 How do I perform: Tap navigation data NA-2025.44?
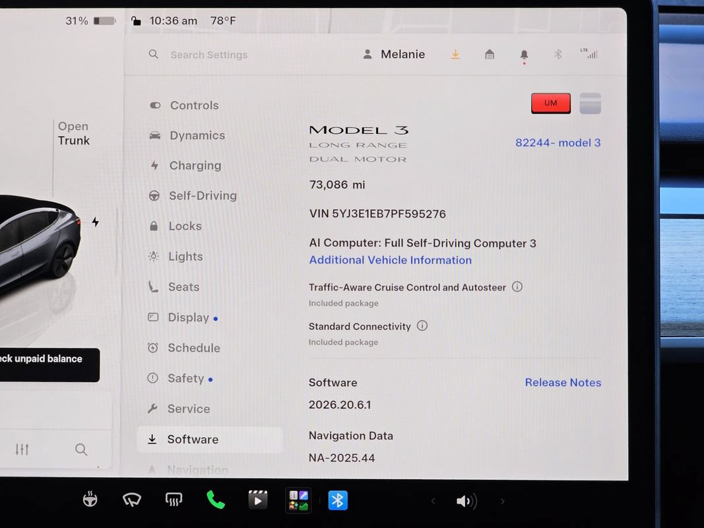pos(342,458)
